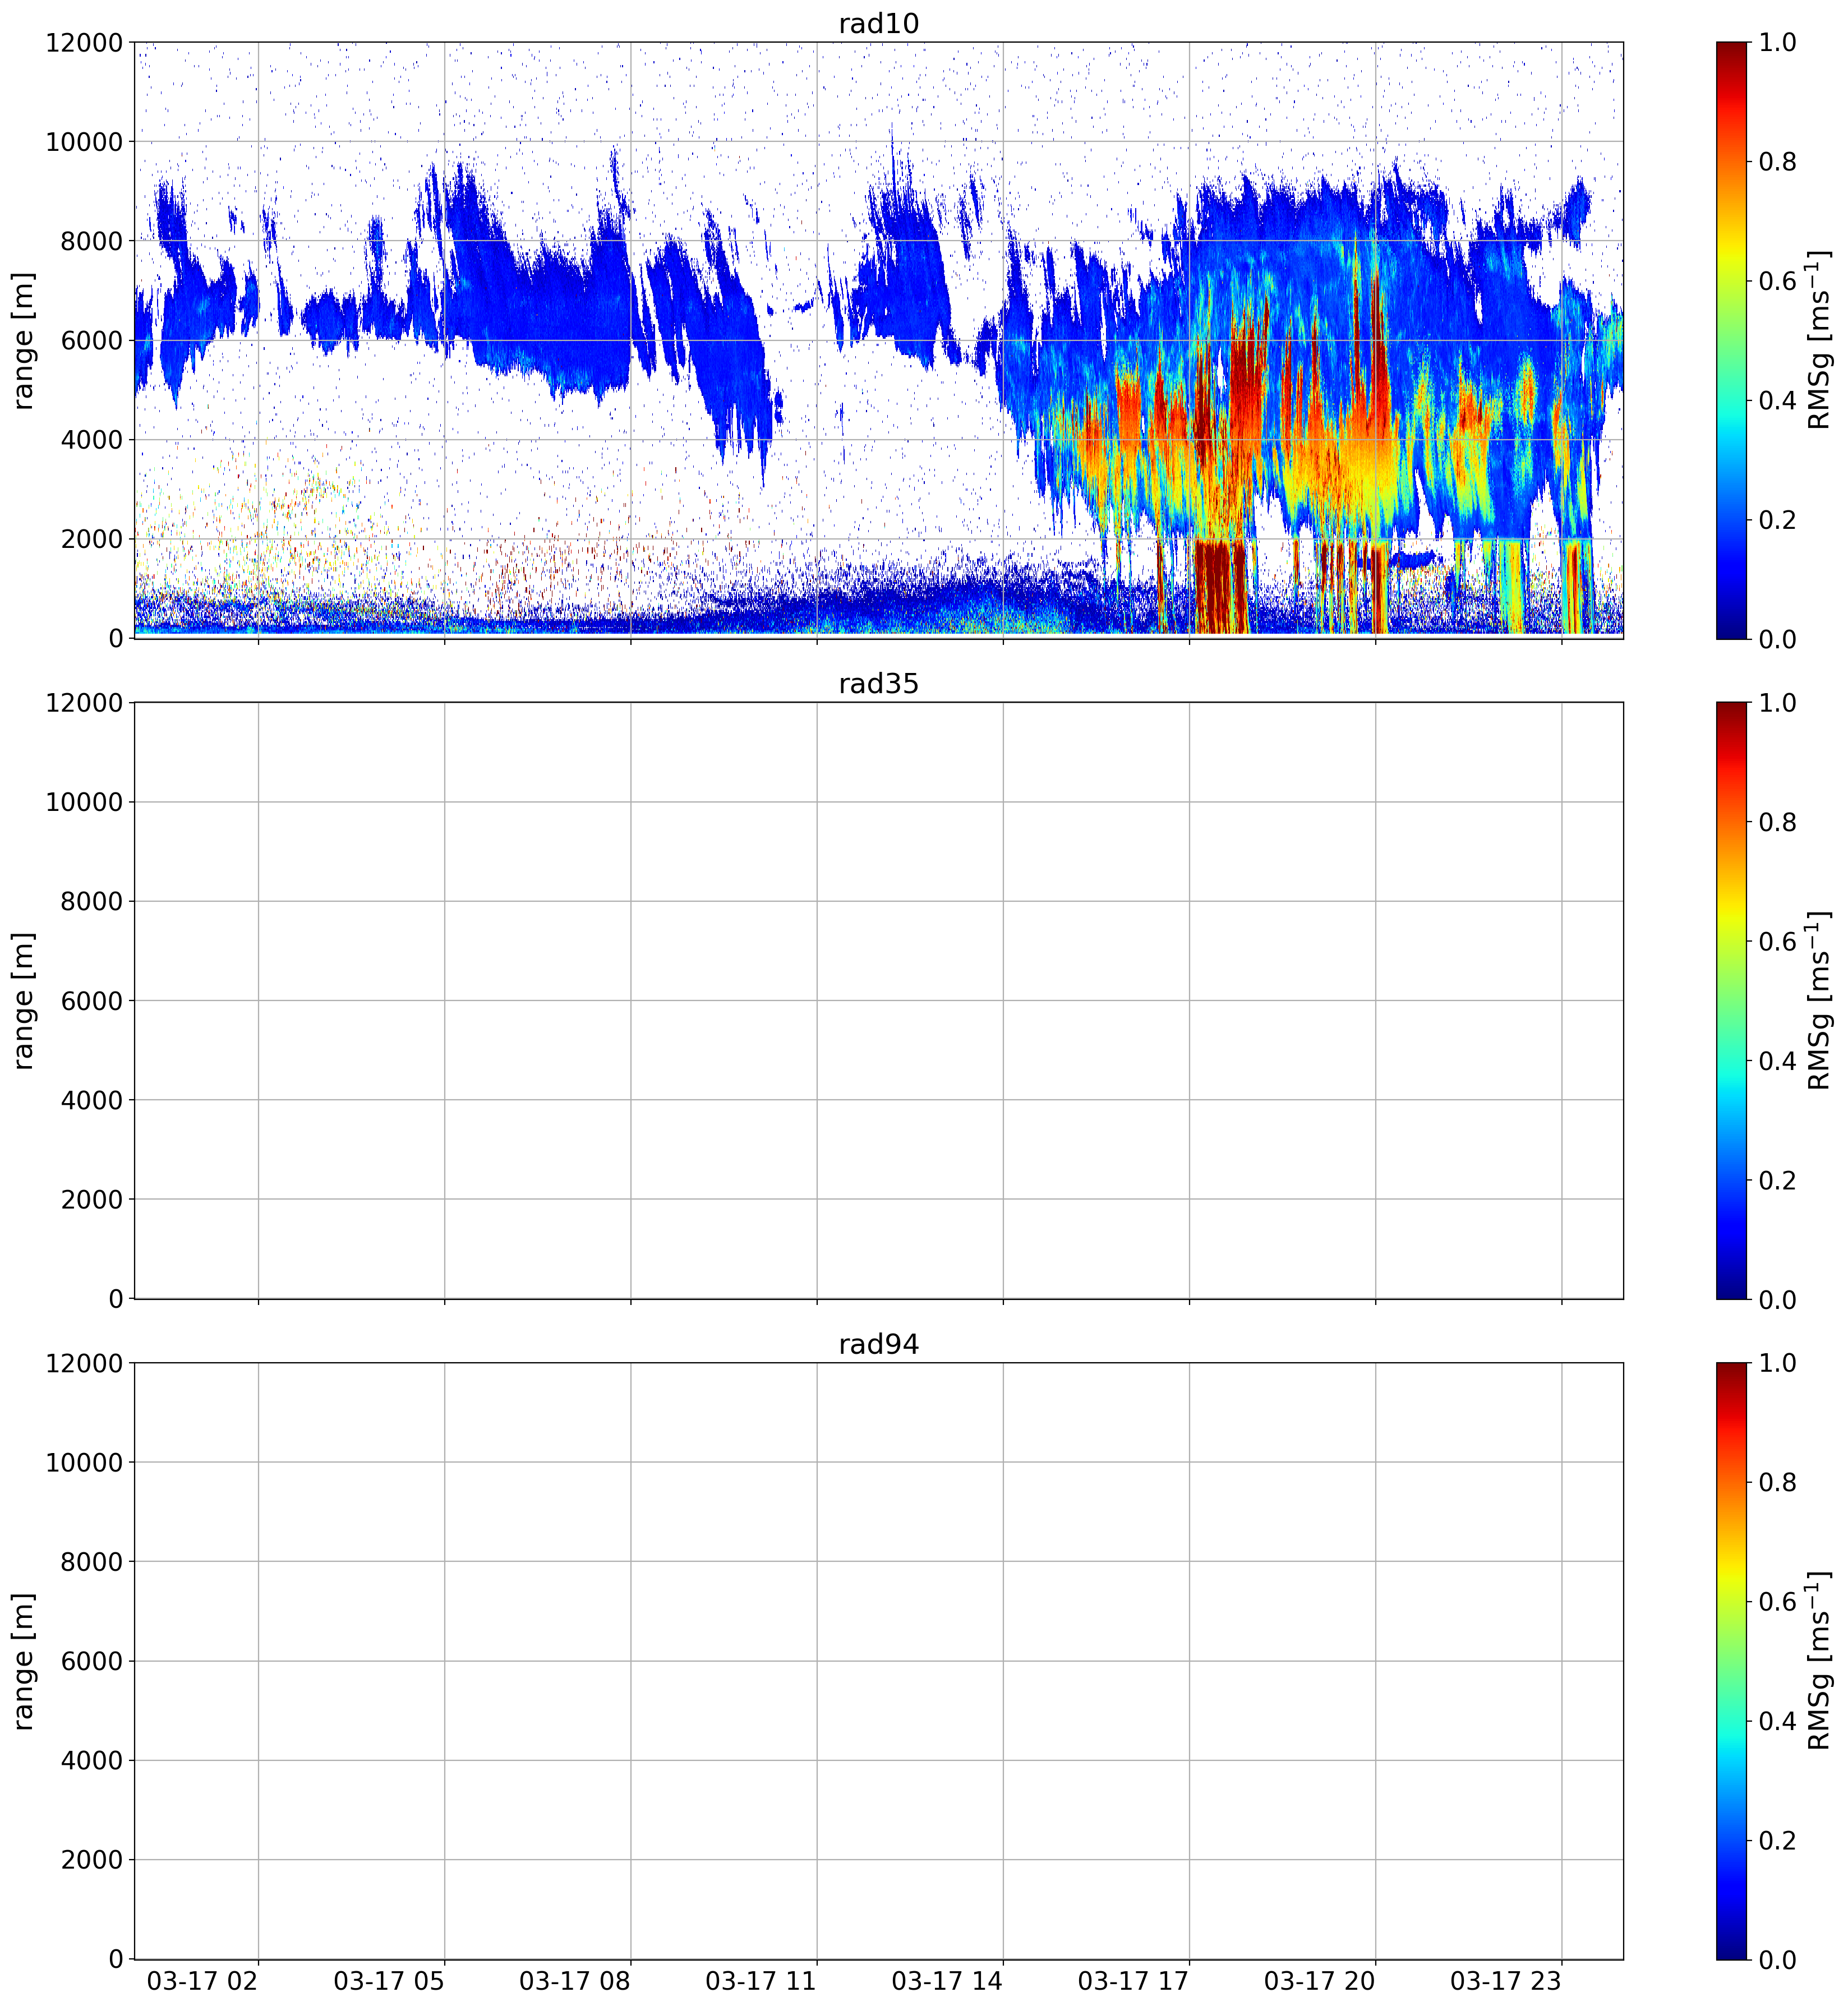
Task: Click the 0.8 tick on rad35 colorbar
Action: tap(1777, 823)
